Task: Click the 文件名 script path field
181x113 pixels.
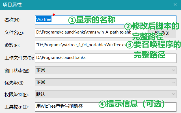Action: click(x=85, y=32)
